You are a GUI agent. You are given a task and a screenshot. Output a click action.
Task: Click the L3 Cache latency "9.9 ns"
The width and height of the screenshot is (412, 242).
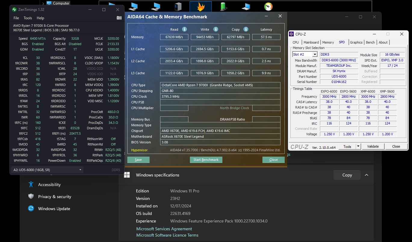(x=266, y=73)
